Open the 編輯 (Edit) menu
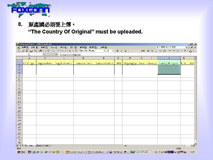This screenshot has width=213, height=160. pos(35,47)
